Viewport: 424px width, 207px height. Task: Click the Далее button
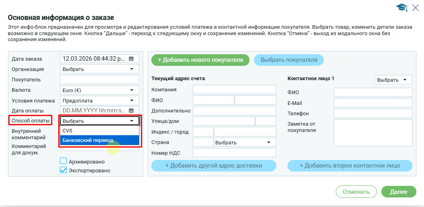398,191
